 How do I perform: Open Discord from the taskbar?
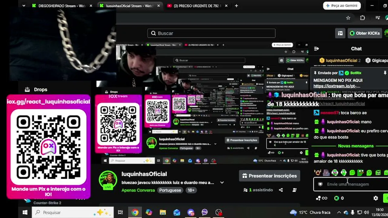coord(191,212)
